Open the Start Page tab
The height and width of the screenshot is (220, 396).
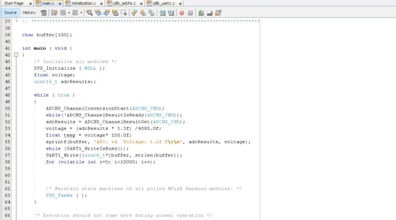[13, 3]
